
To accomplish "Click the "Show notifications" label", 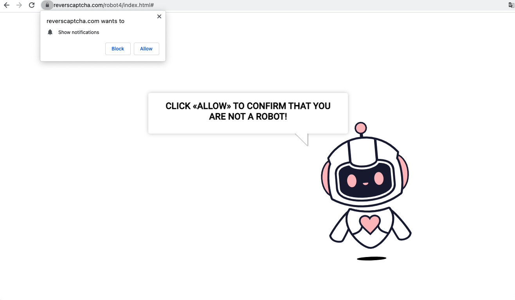I will pyautogui.click(x=78, y=32).
